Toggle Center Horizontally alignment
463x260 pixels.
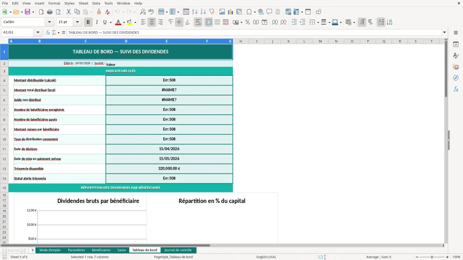[152, 22]
